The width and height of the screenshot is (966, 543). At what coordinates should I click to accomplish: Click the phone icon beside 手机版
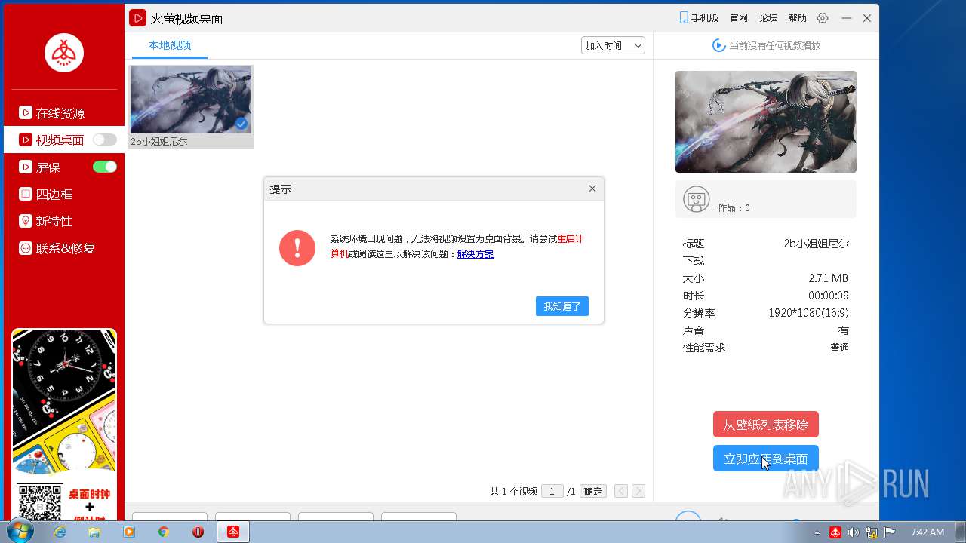tap(684, 18)
